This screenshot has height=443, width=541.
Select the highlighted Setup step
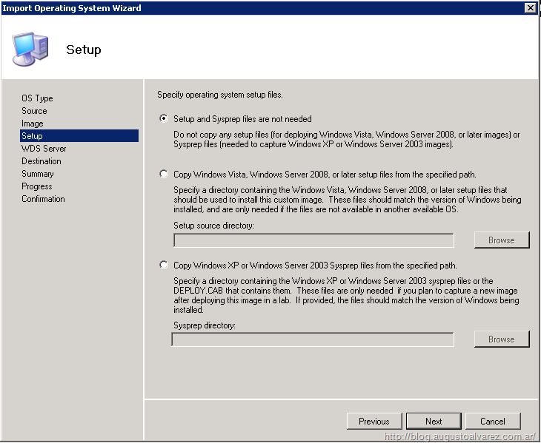33,136
